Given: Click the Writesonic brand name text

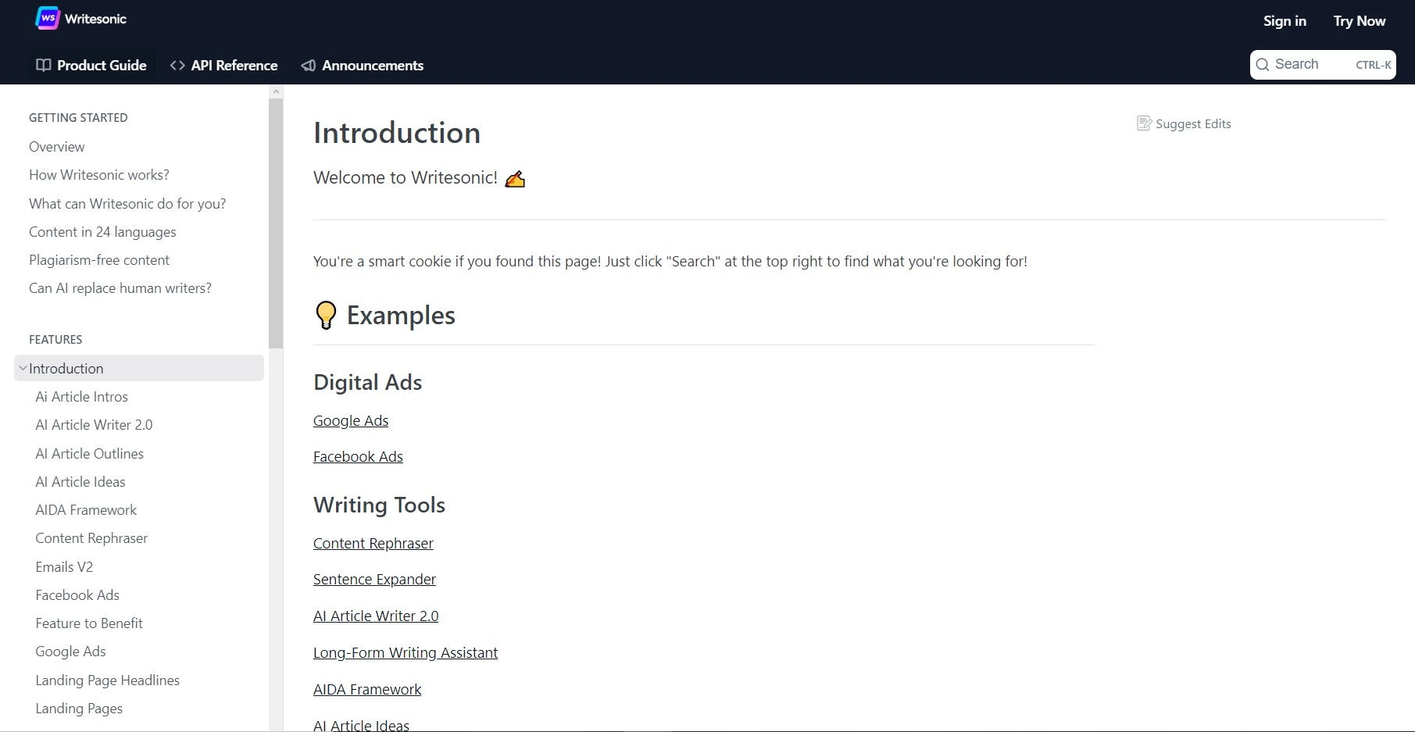Looking at the screenshot, I should tap(95, 19).
